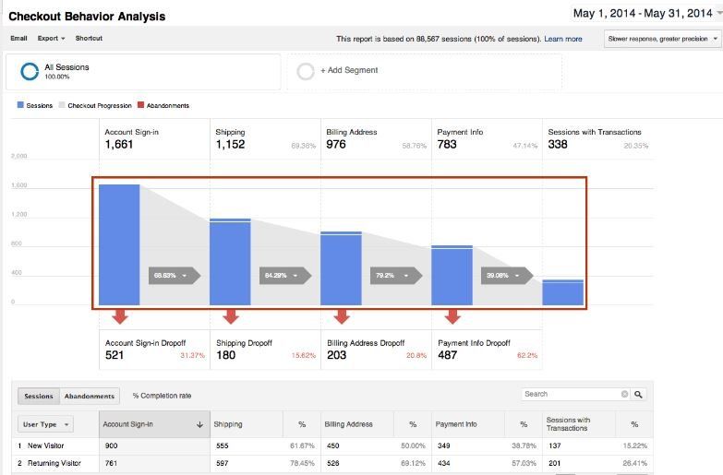
Task: Select the New Visitor row label
Action: (x=45, y=445)
